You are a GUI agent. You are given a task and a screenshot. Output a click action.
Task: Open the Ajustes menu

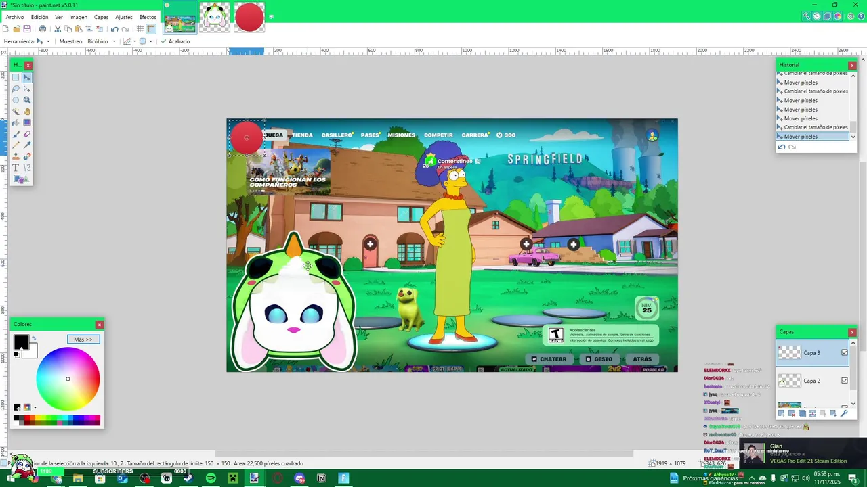pos(124,17)
